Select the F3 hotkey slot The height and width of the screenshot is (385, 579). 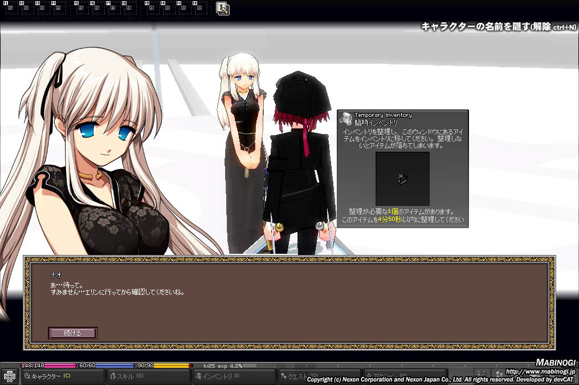(x=42, y=7)
